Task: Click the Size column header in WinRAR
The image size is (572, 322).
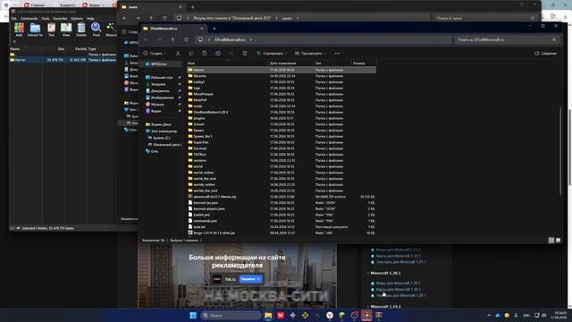Action: coord(61,48)
